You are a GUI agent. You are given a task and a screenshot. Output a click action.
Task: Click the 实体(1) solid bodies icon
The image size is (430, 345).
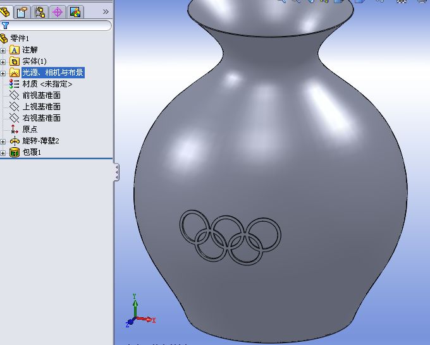[x=15, y=61]
